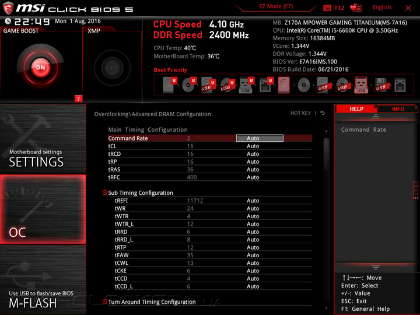Screen dimensions: 420x315
Task: Select the first UEFI hard disk boot device
Action: point(170,85)
